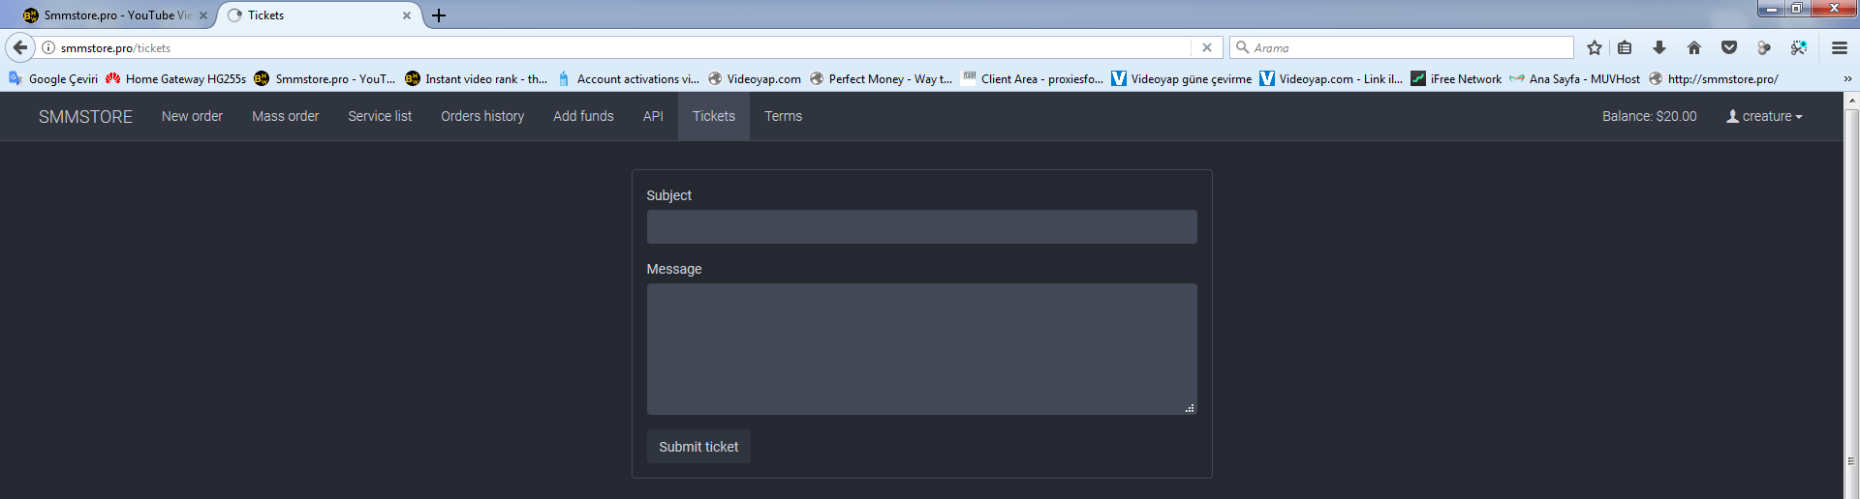Open the downloads arrow icon

(1659, 47)
